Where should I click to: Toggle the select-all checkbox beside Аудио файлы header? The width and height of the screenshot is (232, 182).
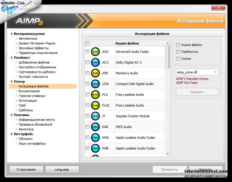87,43
